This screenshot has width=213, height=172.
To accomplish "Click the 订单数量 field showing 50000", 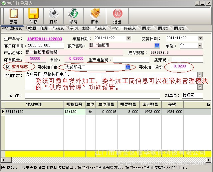I will tap(36, 59).
